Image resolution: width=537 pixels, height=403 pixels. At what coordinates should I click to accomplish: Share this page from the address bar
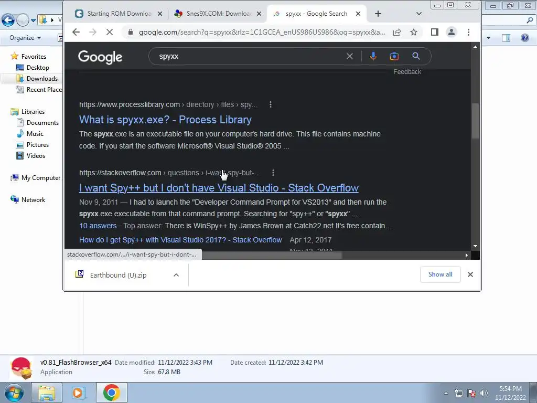[x=397, y=32]
